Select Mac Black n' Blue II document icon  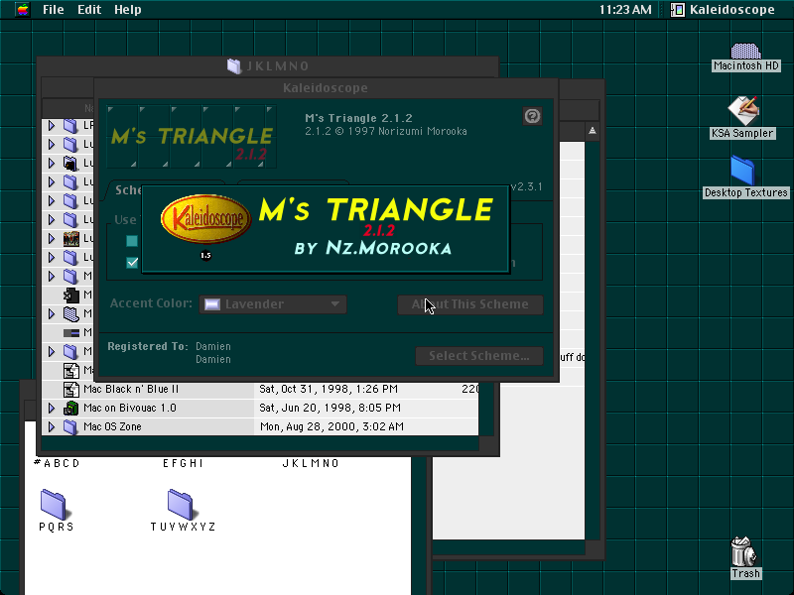70,389
